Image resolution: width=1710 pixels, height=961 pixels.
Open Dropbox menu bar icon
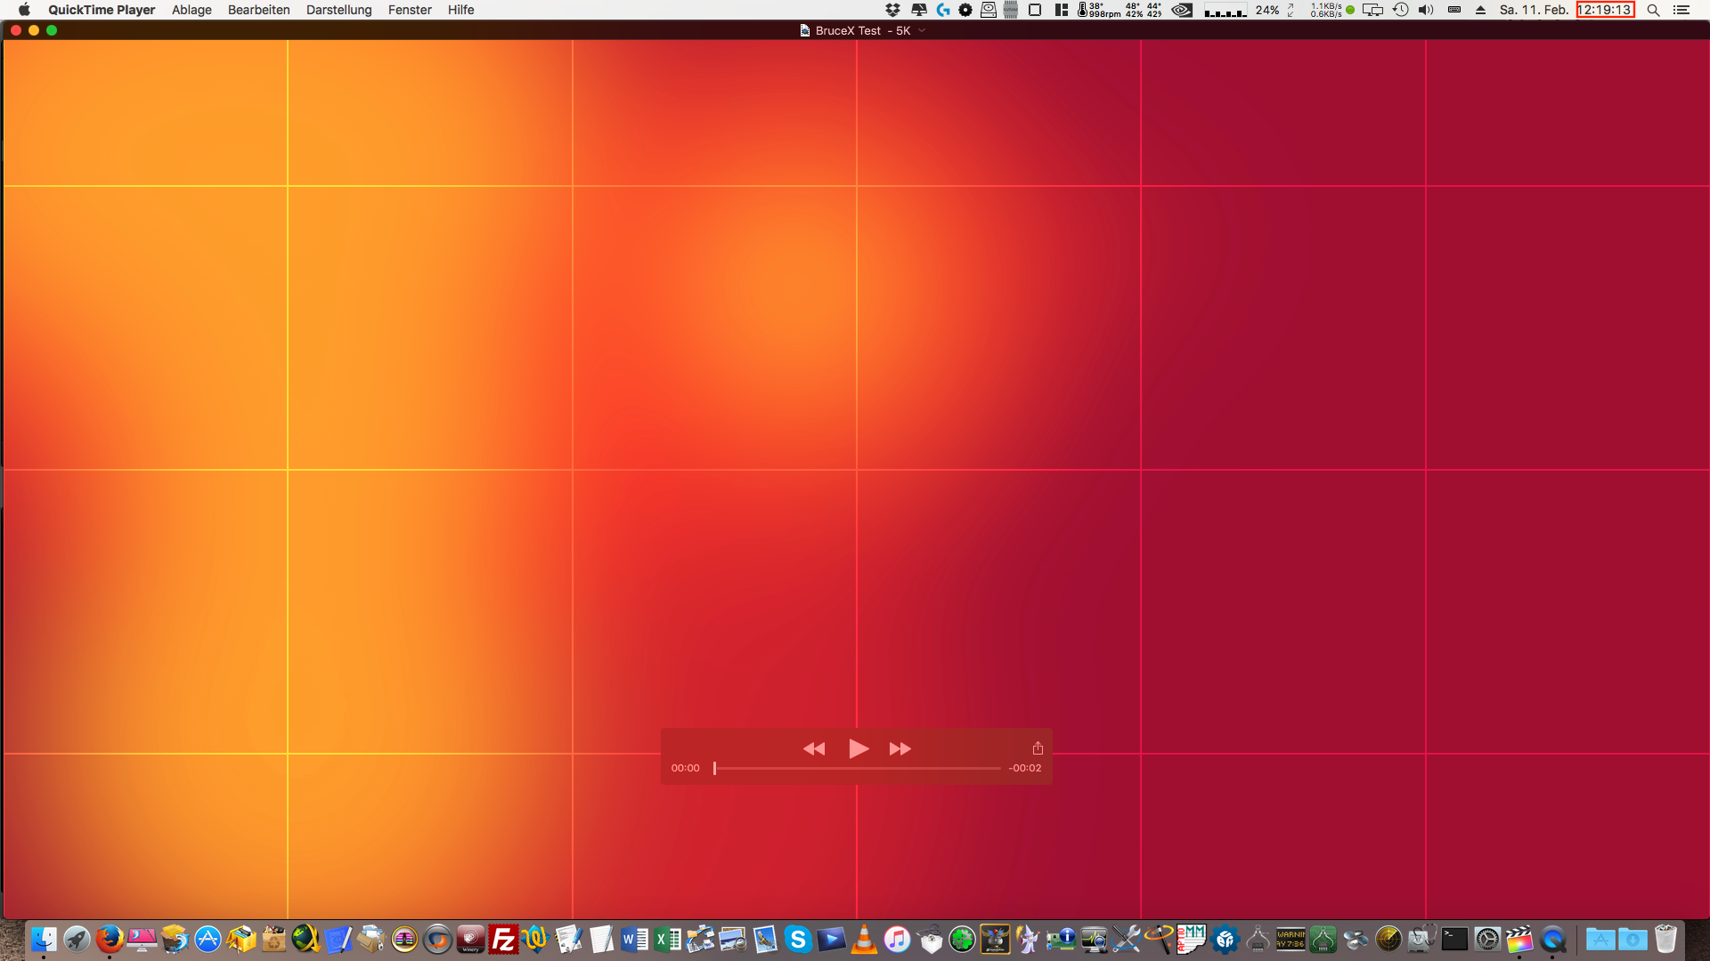pos(892,10)
